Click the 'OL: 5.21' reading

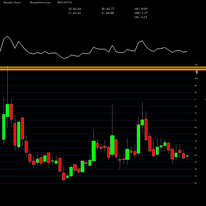click(141, 17)
